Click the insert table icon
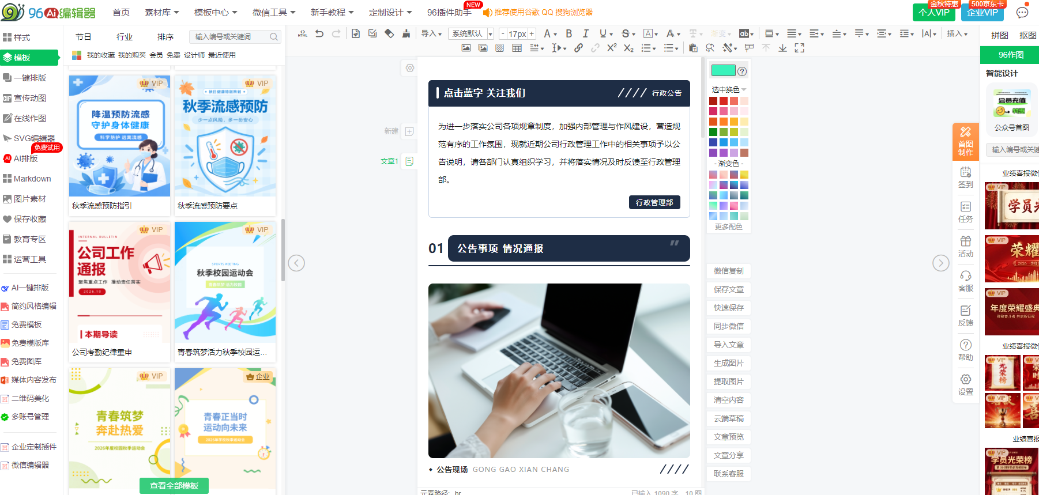 (x=517, y=48)
